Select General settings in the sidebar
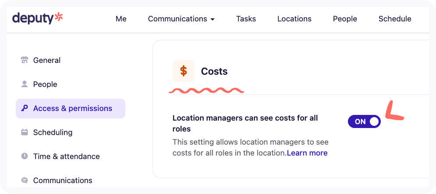The height and width of the screenshot is (194, 436). pos(47,60)
